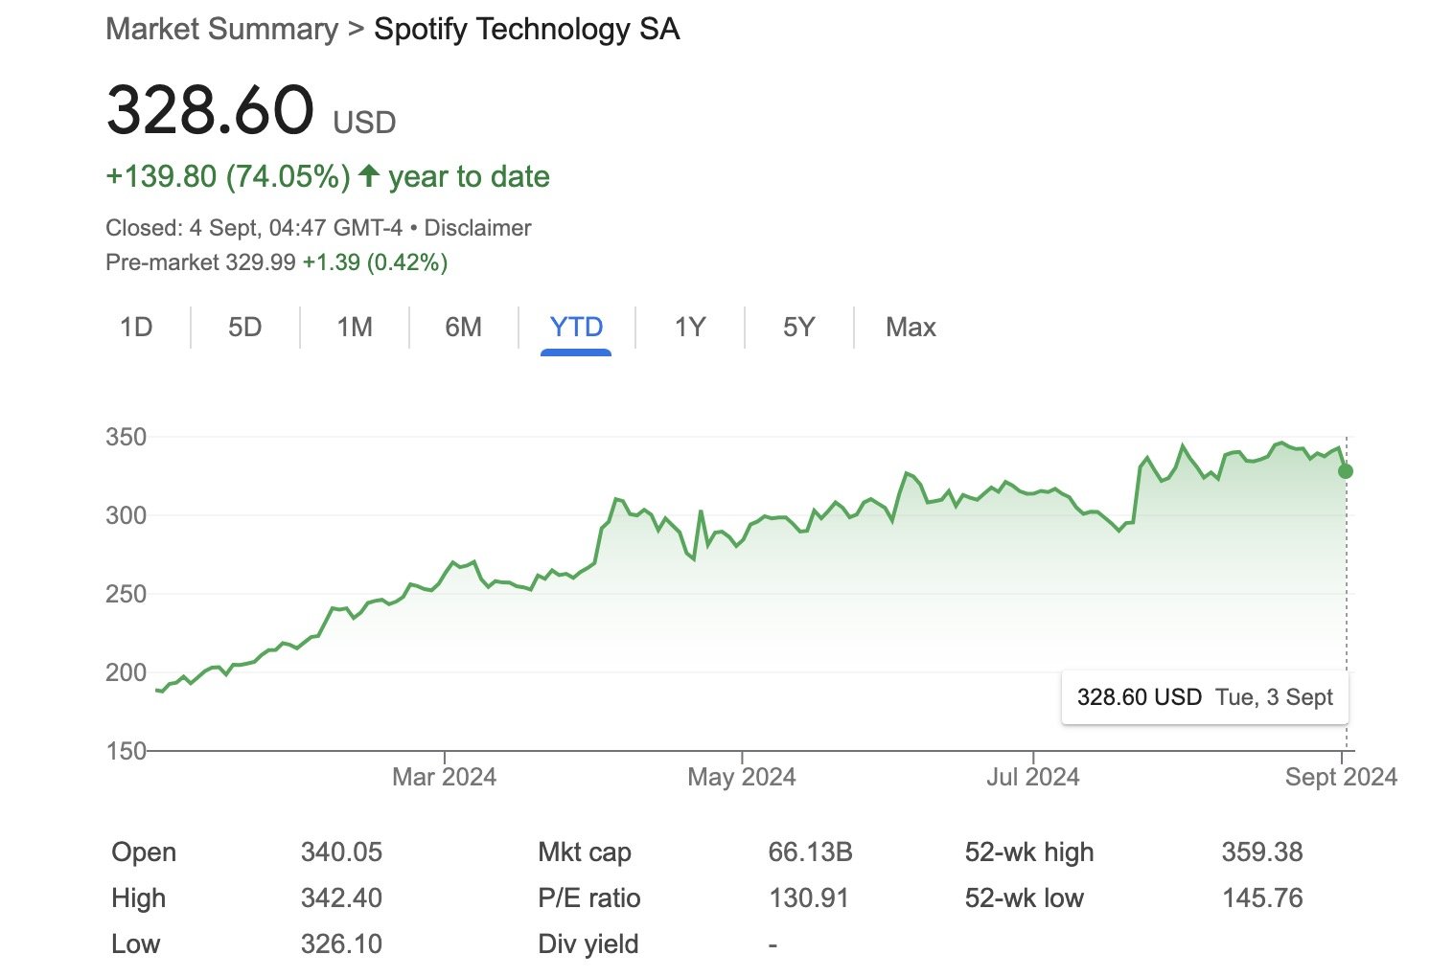Click the May 2024 axis label
Screen dimensions: 1453x977
741,777
